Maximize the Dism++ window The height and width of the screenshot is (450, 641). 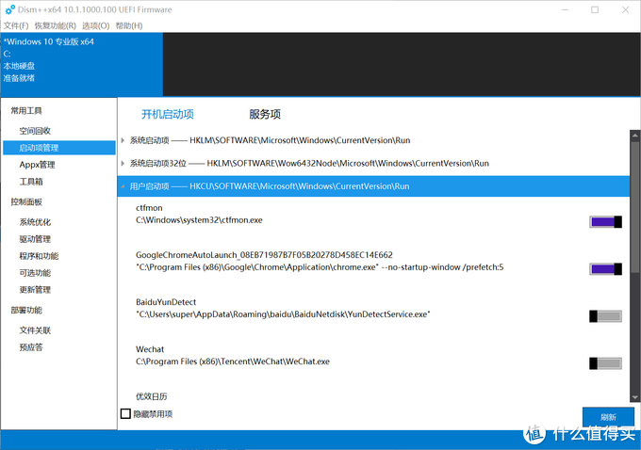(595, 9)
